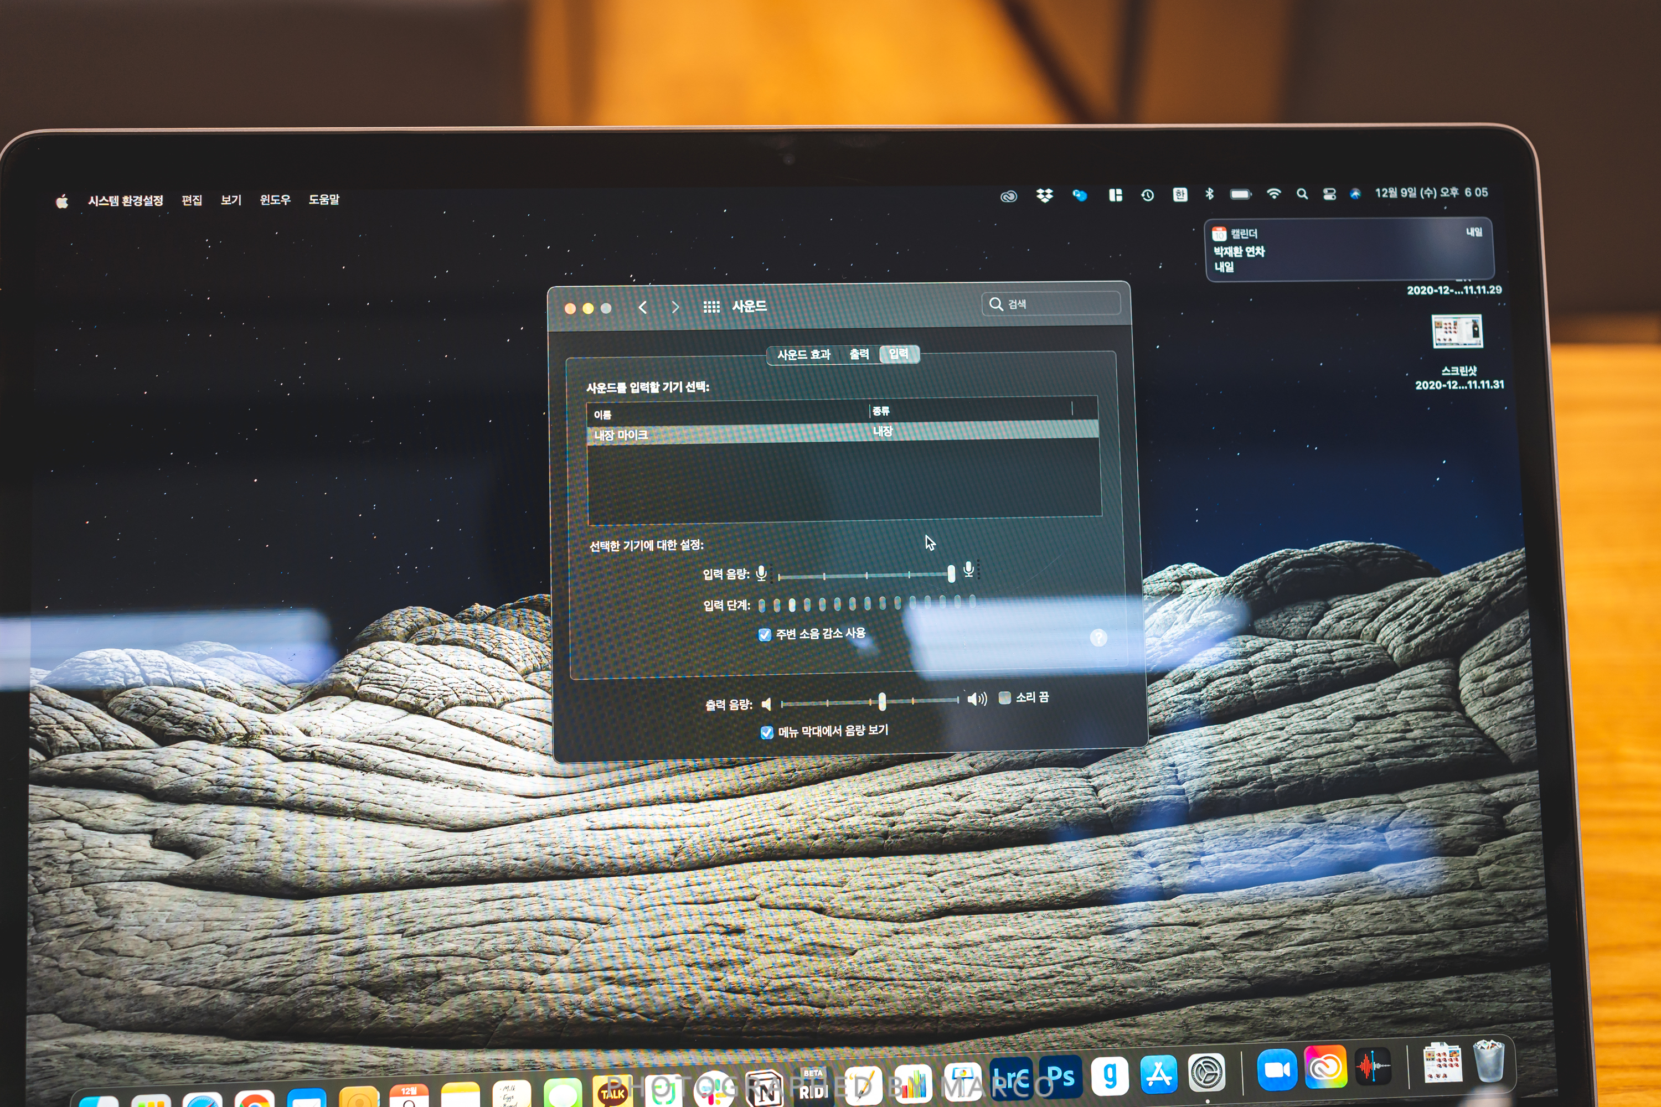
Task: Toggle 주변 소음 감소 사용 checkbox
Action: (x=765, y=635)
